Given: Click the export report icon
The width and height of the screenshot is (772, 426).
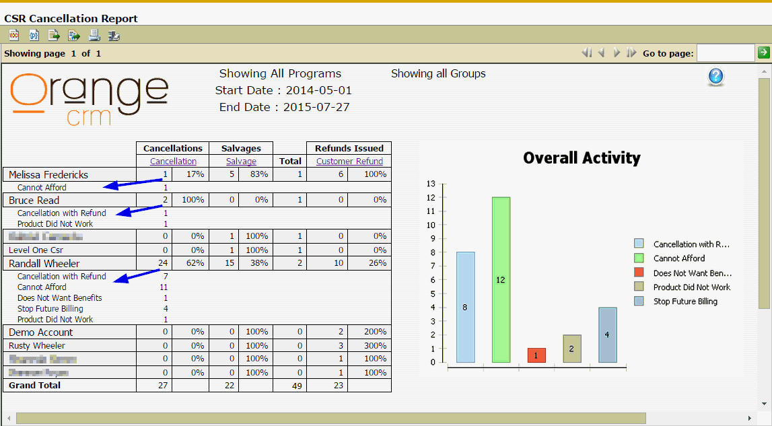Looking at the screenshot, I should click(x=74, y=36).
